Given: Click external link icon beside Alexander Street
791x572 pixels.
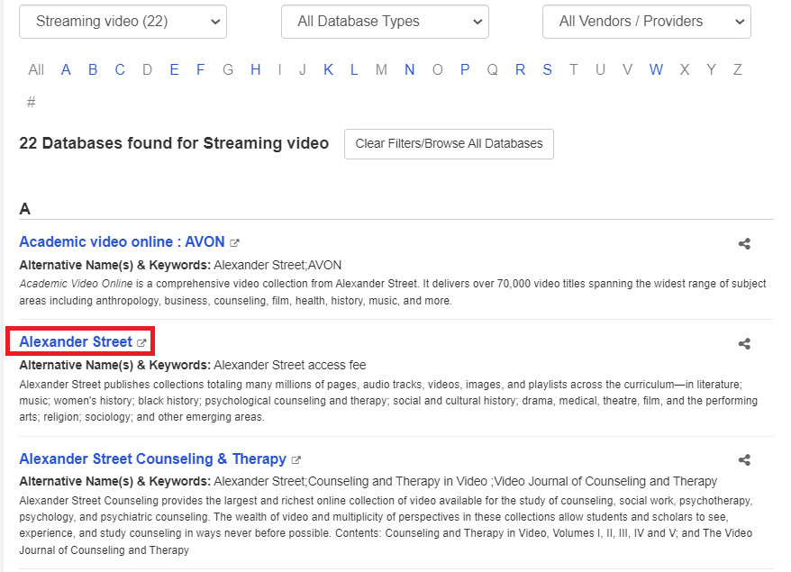Looking at the screenshot, I should (x=141, y=343).
